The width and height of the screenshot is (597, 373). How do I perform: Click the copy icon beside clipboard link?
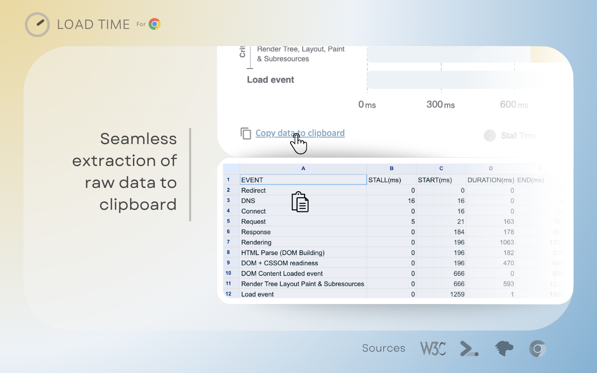pyautogui.click(x=246, y=133)
